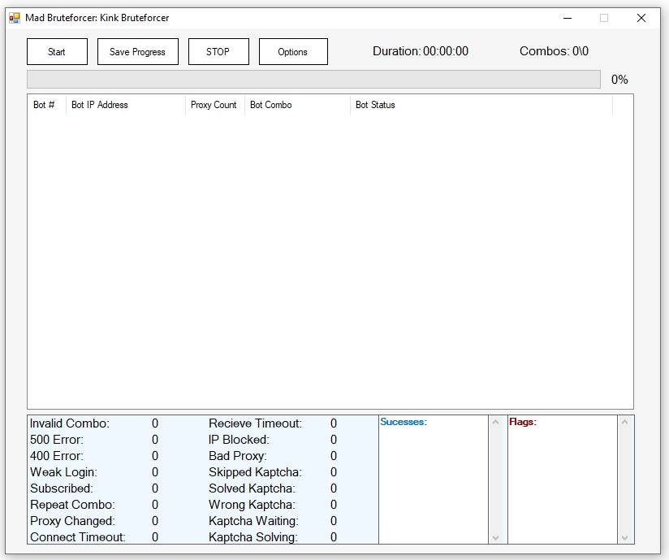
Task: Click the Bot Combo column header
Action: click(x=296, y=105)
